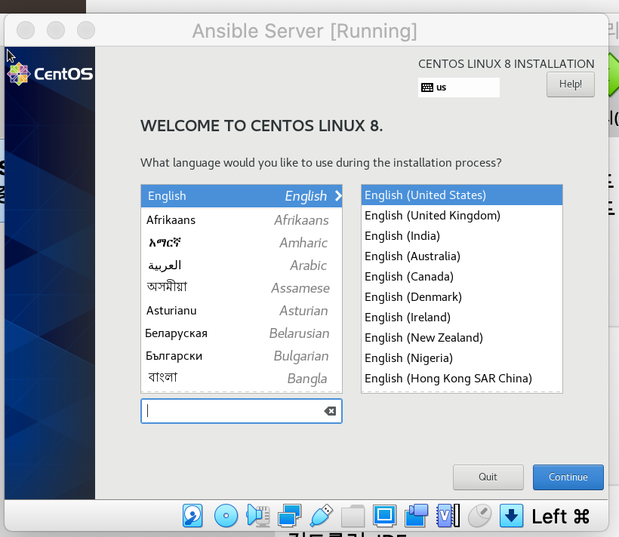
Task: Choose English (Nigeria) locale
Action: (462, 357)
